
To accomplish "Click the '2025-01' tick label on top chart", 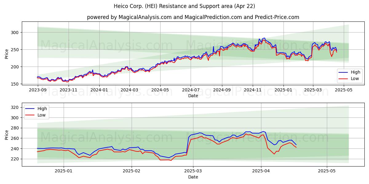I will tap(283, 90).
